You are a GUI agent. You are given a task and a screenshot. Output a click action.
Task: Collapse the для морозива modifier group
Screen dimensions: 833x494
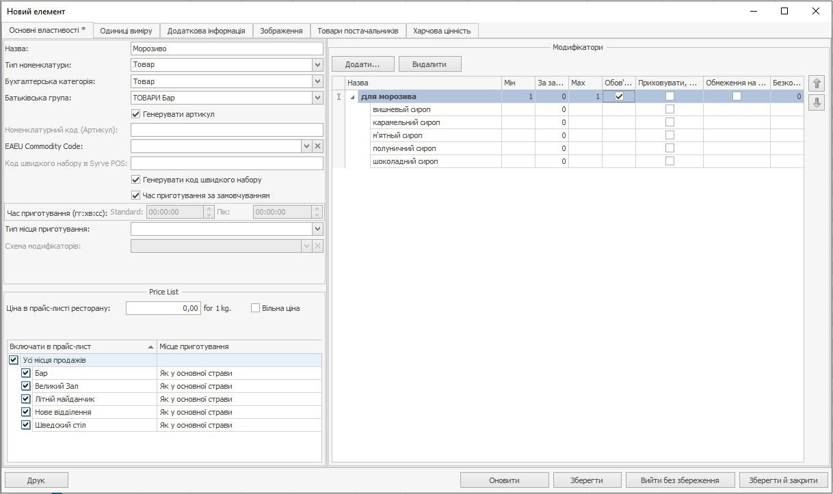[353, 97]
